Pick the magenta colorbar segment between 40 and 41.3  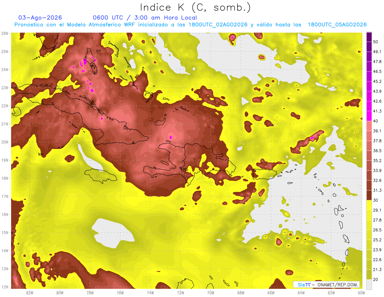click(x=369, y=116)
